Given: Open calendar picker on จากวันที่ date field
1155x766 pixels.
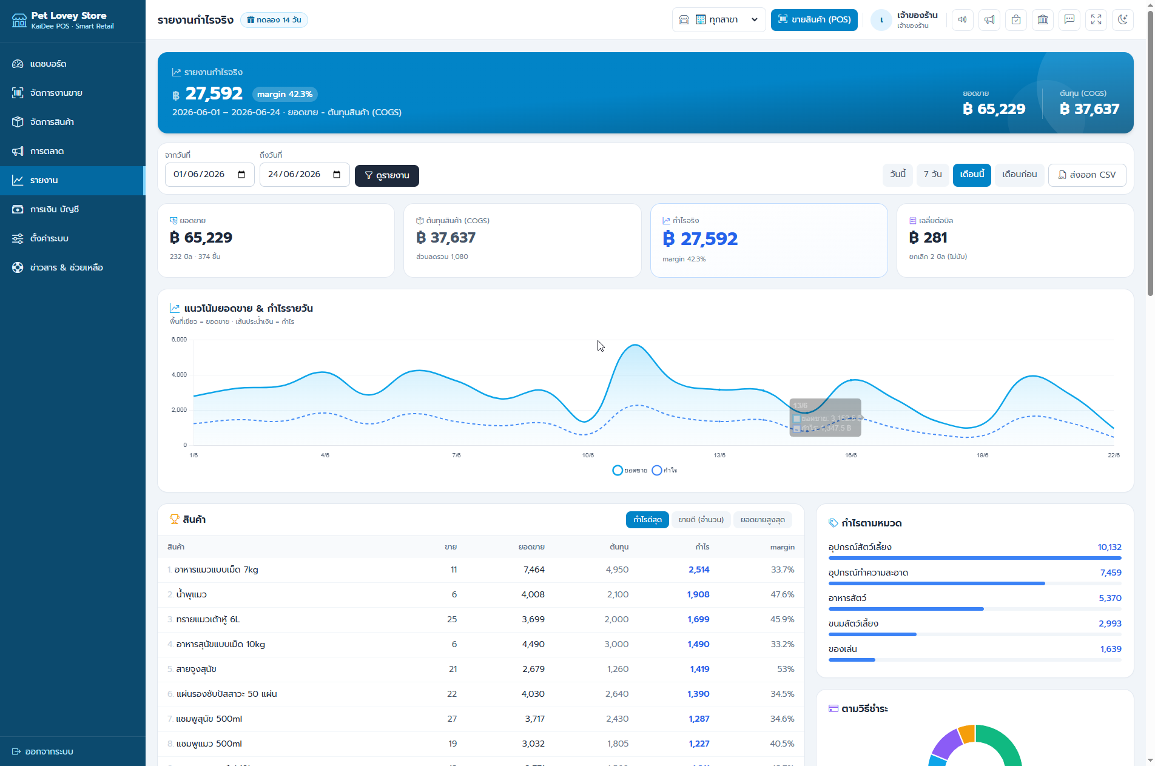Looking at the screenshot, I should [x=241, y=175].
